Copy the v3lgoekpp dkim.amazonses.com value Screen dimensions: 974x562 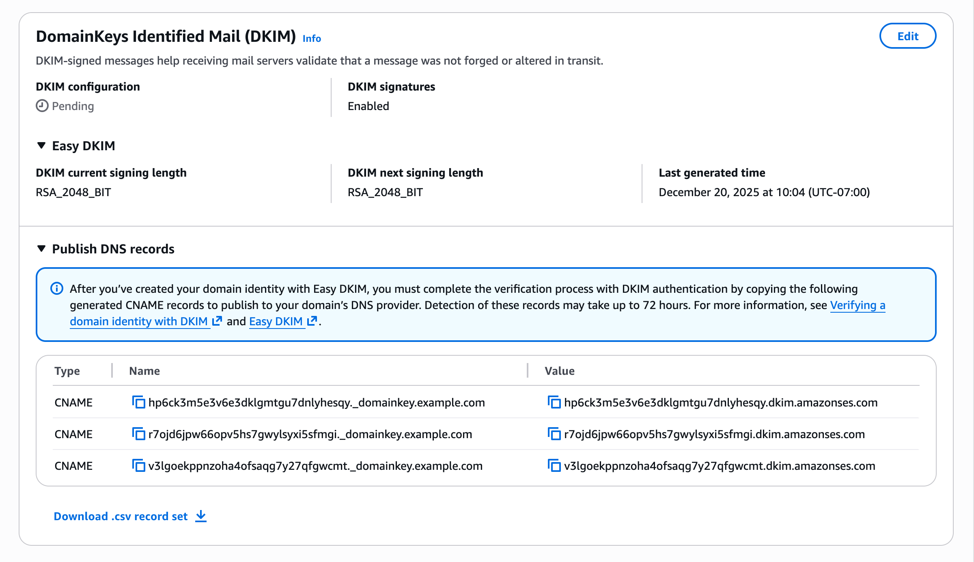point(554,466)
